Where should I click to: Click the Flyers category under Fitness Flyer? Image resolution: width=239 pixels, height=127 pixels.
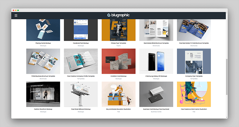coord(118,46)
